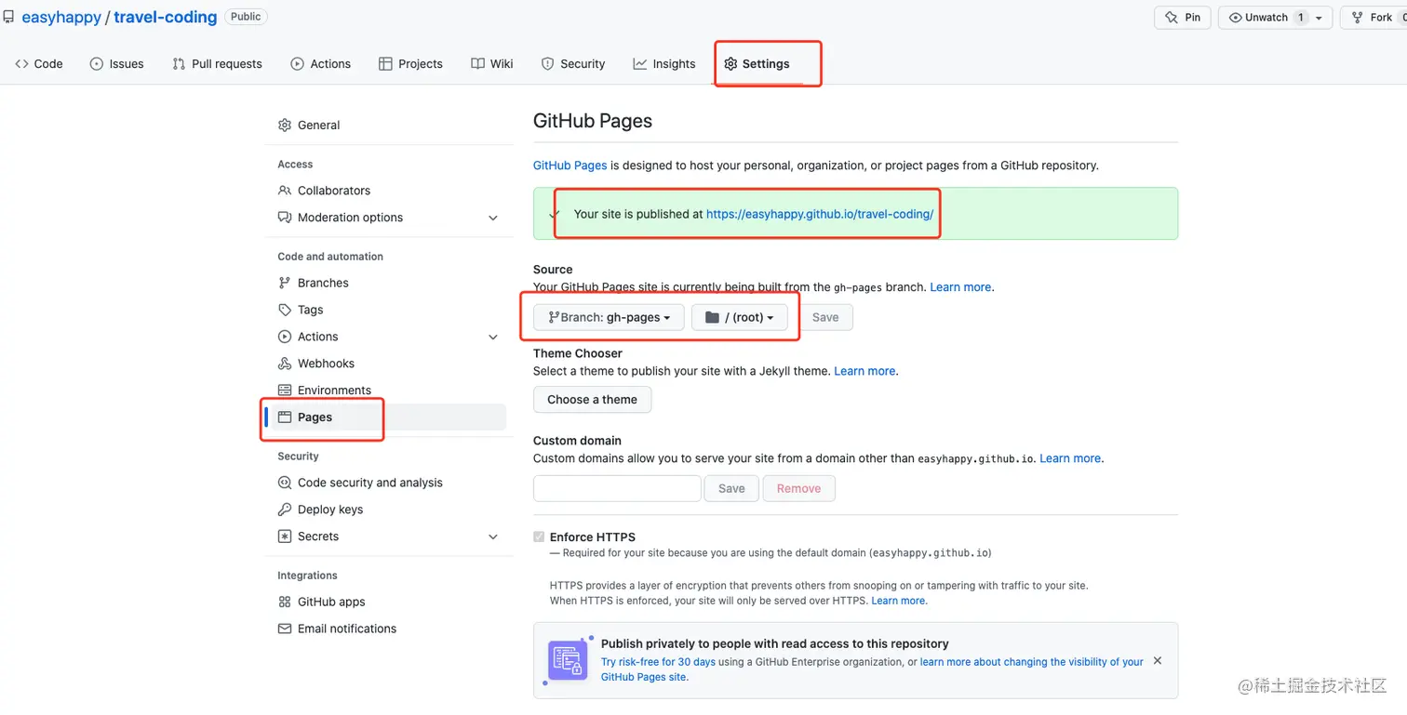Dismiss the Publish privately banner
This screenshot has height=715, width=1407.
pyautogui.click(x=1158, y=661)
